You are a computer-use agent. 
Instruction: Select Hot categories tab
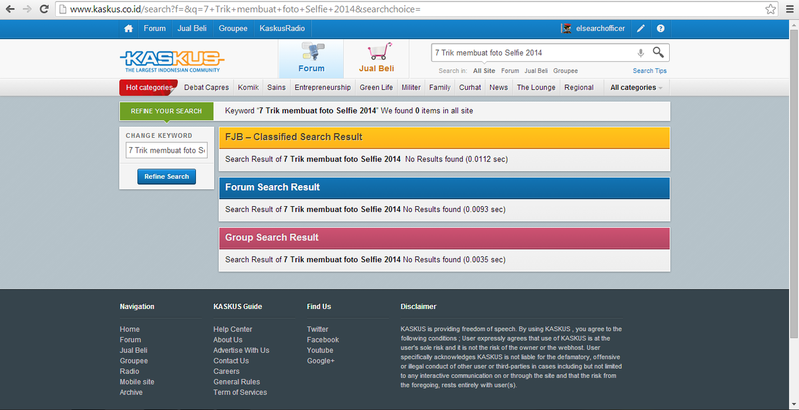point(149,88)
